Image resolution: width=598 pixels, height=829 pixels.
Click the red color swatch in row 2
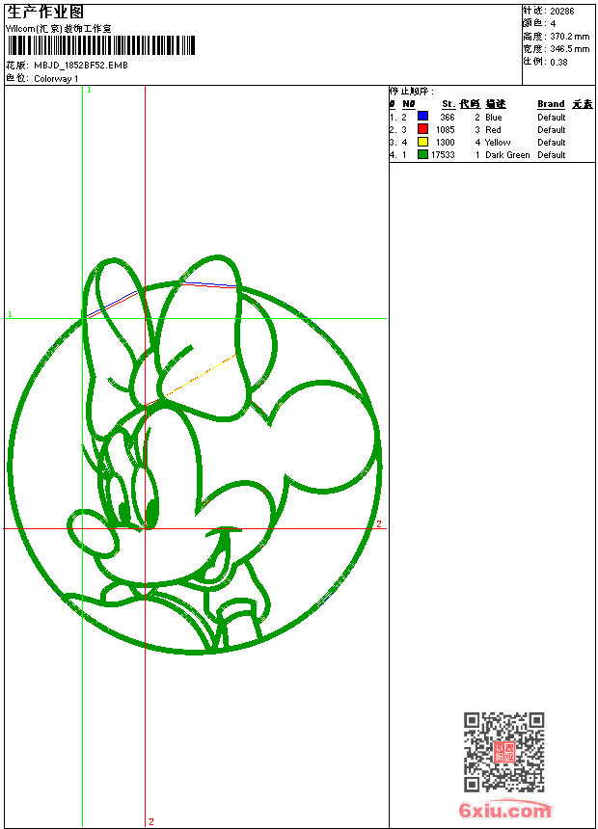[422, 129]
